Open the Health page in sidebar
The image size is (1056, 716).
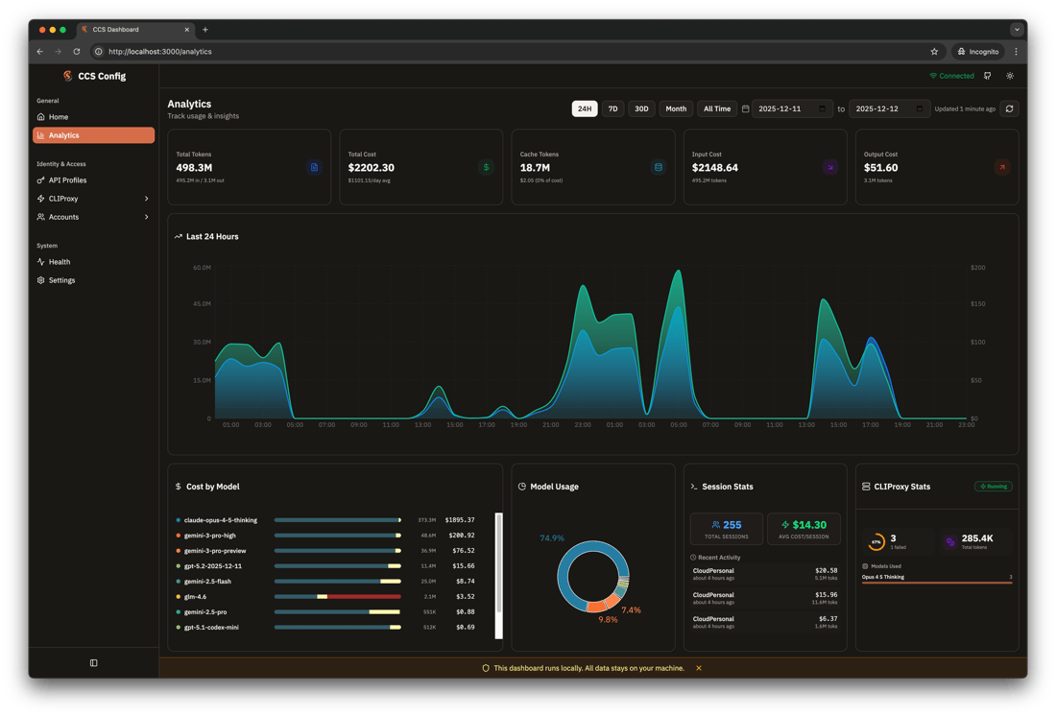click(94, 262)
